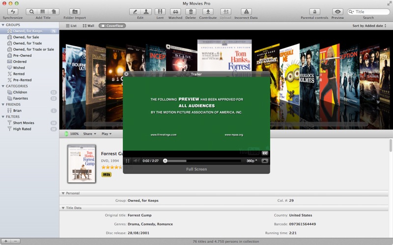Viewport: 393px width, 245px height.
Task: Close the Trailer popup
Action: point(126,74)
